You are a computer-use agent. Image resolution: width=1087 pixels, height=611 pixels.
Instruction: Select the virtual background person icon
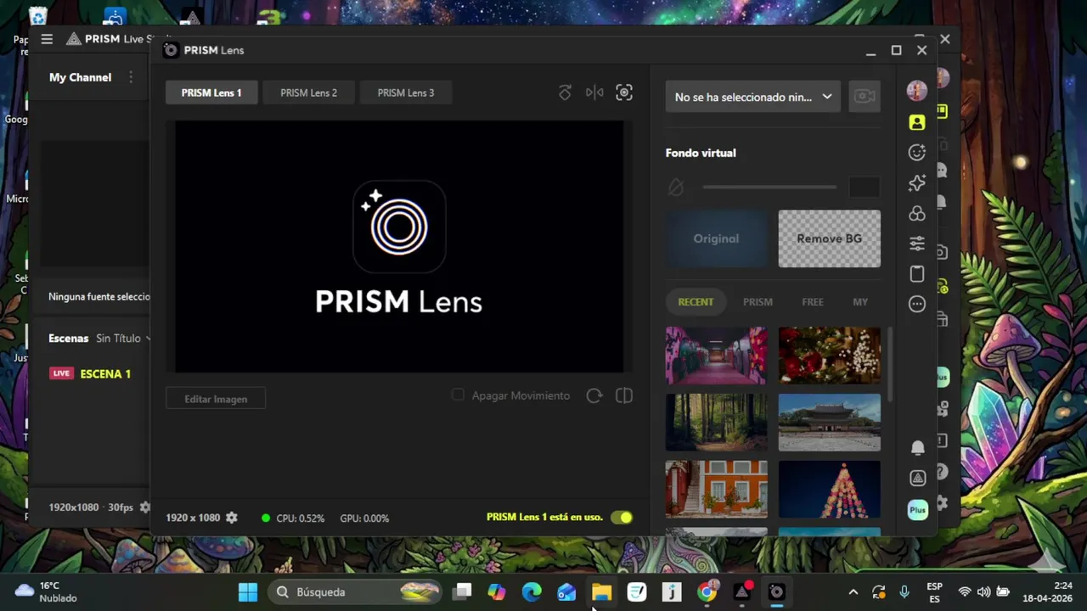(916, 122)
